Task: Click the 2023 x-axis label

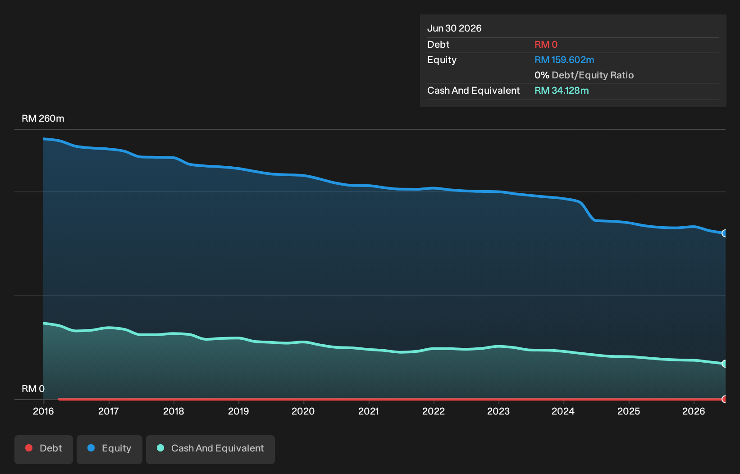Action: click(498, 411)
